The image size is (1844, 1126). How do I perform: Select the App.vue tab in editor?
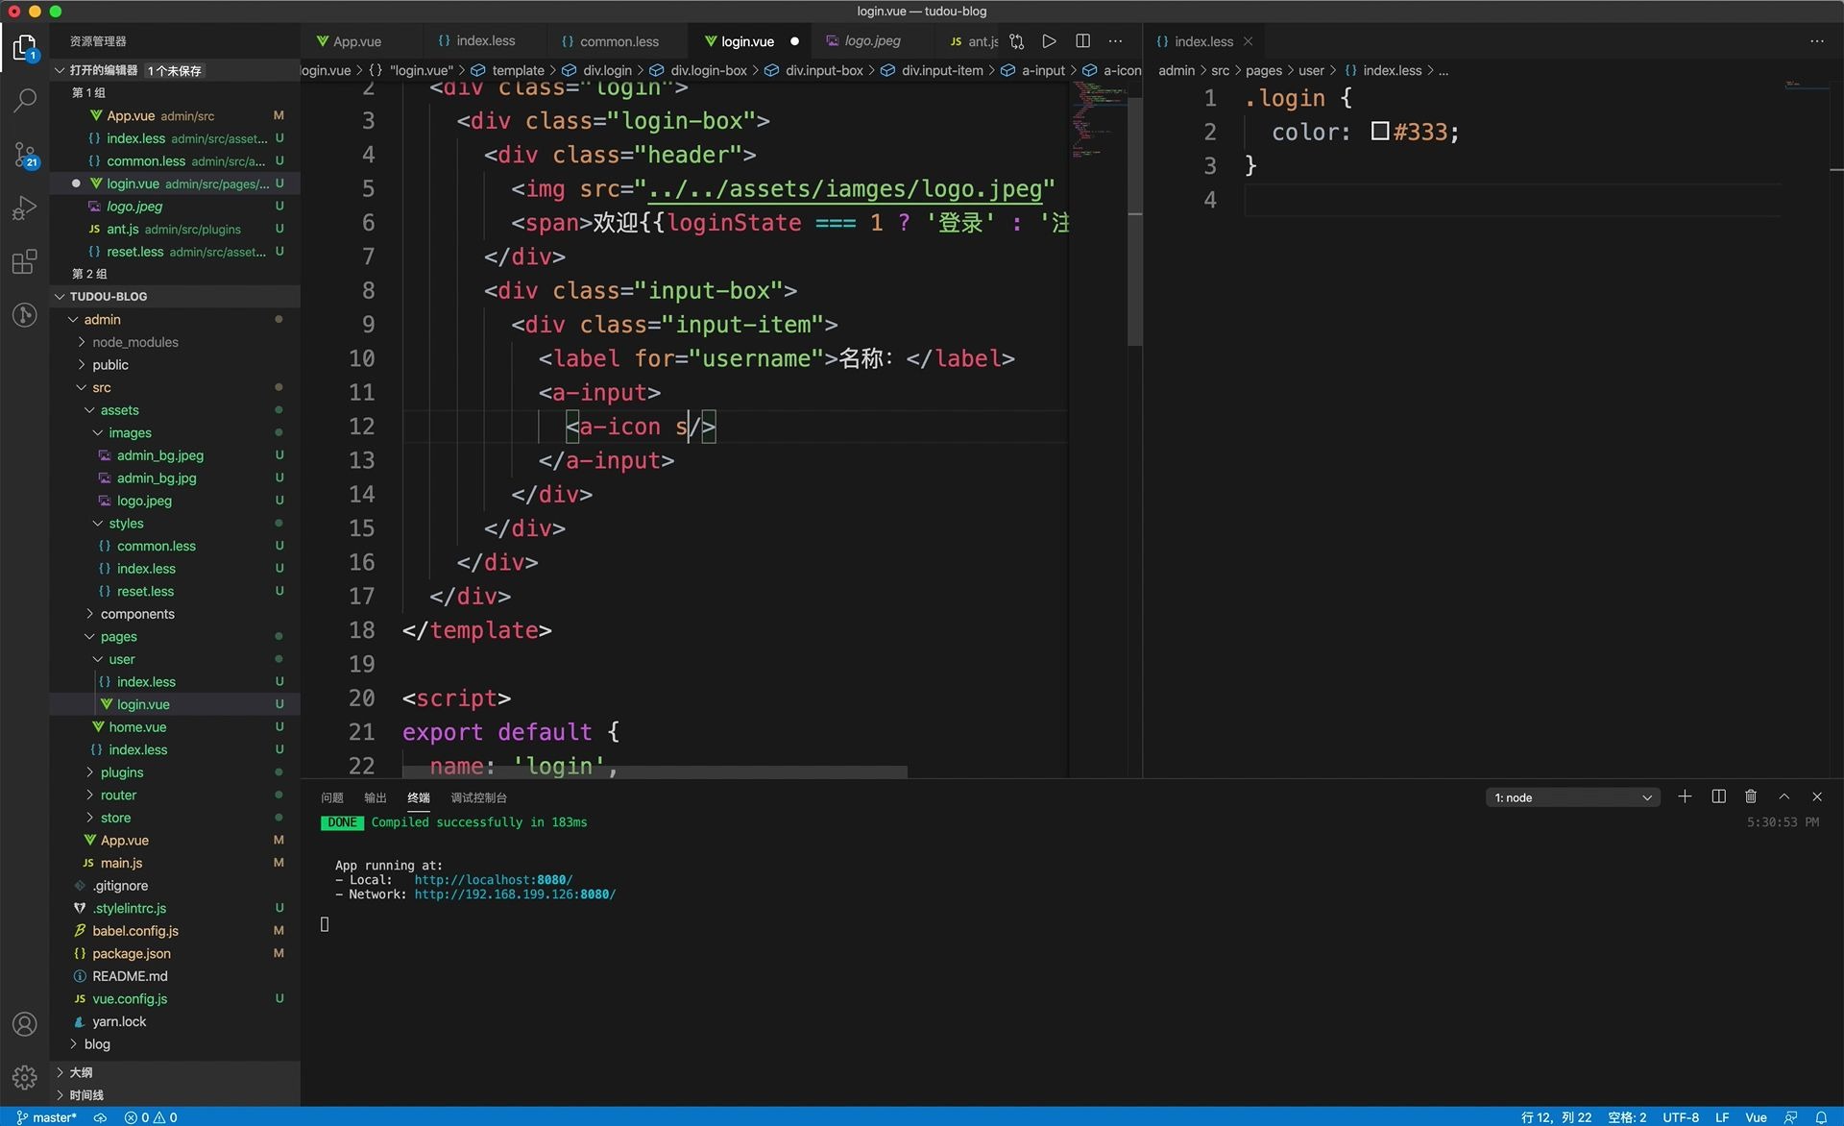(x=349, y=40)
